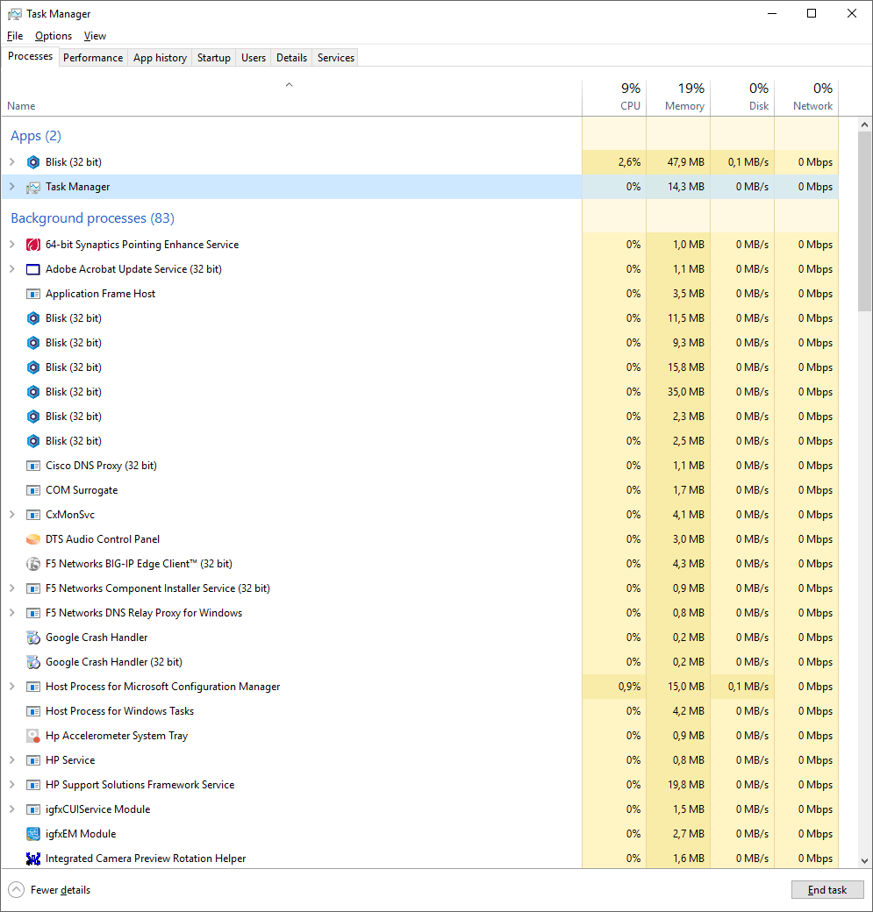Click the Google Crash Handler icon
The height and width of the screenshot is (912, 873).
32,637
